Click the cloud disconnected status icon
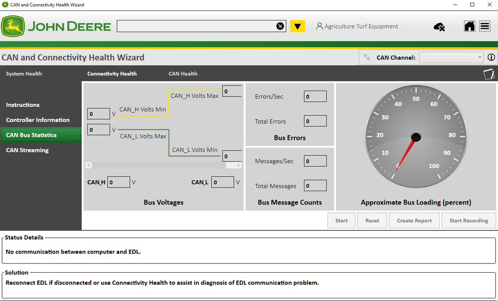Image resolution: width=498 pixels, height=301 pixels. pos(439,27)
